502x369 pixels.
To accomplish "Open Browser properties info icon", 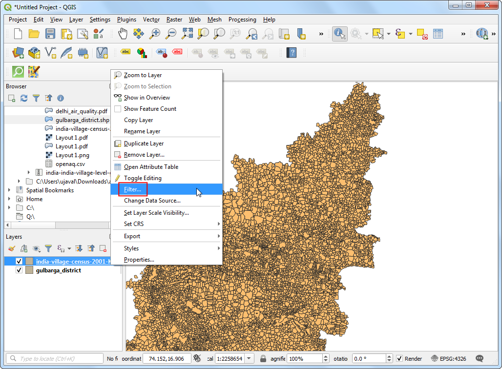I will tap(61, 98).
